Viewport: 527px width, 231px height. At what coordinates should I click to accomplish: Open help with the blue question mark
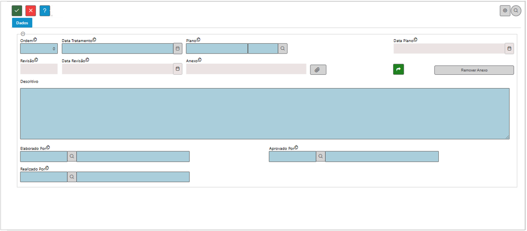[x=45, y=11]
